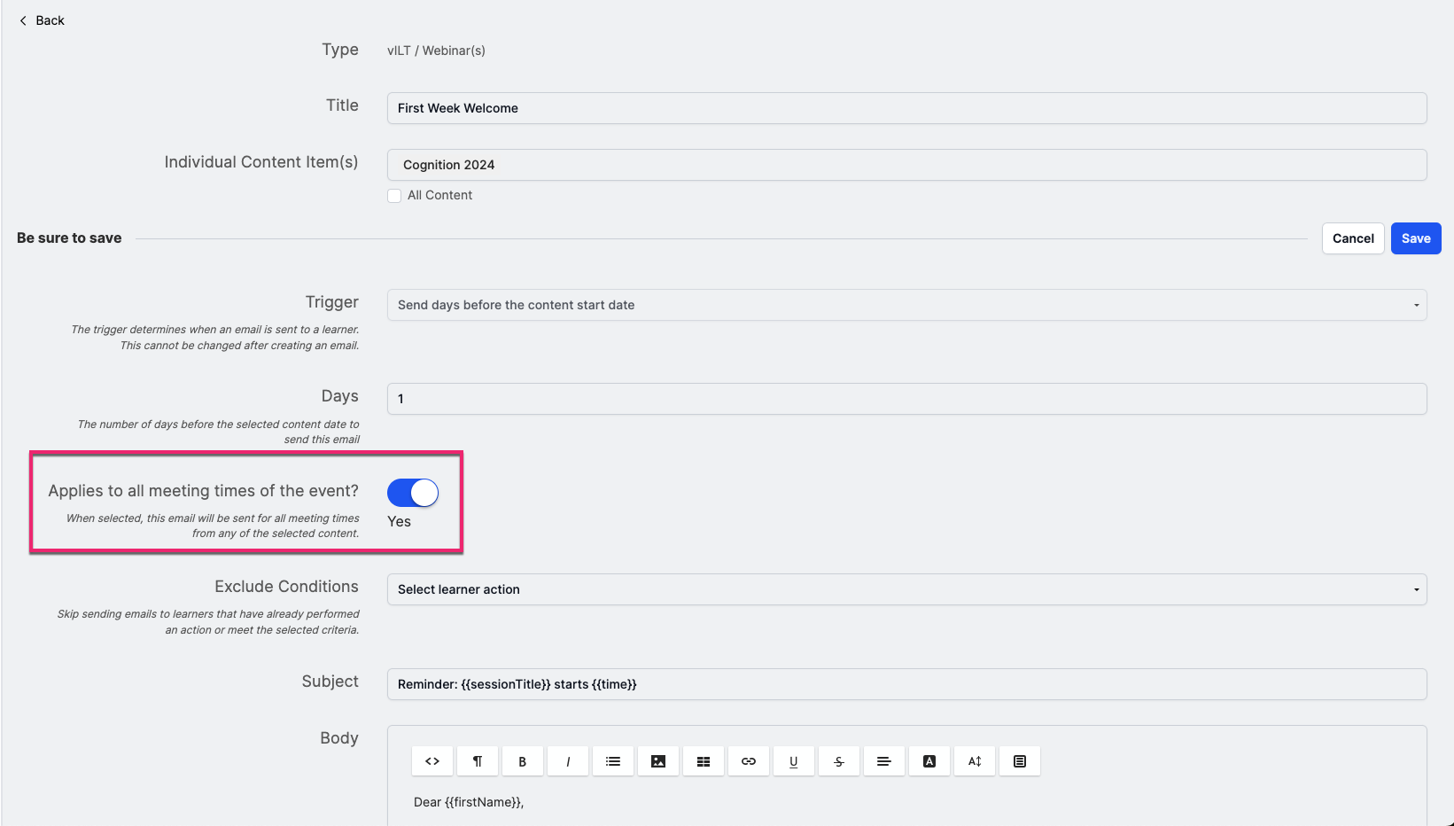
Task: Apply strikethrough formatting in the editor
Action: [838, 760]
